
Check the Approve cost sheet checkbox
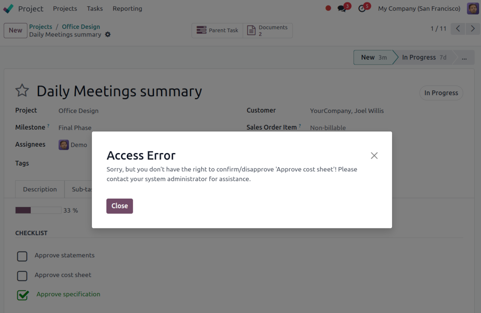[x=22, y=276]
